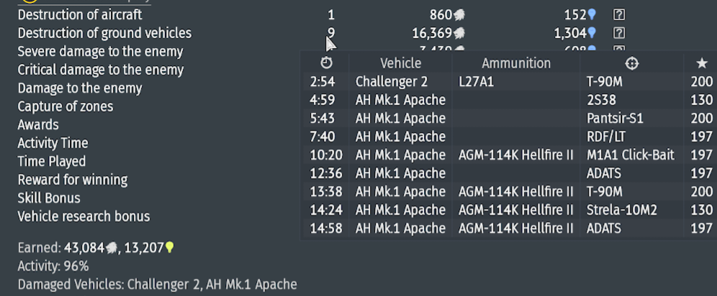Click help icon for Destruction of aircraft

(x=618, y=14)
